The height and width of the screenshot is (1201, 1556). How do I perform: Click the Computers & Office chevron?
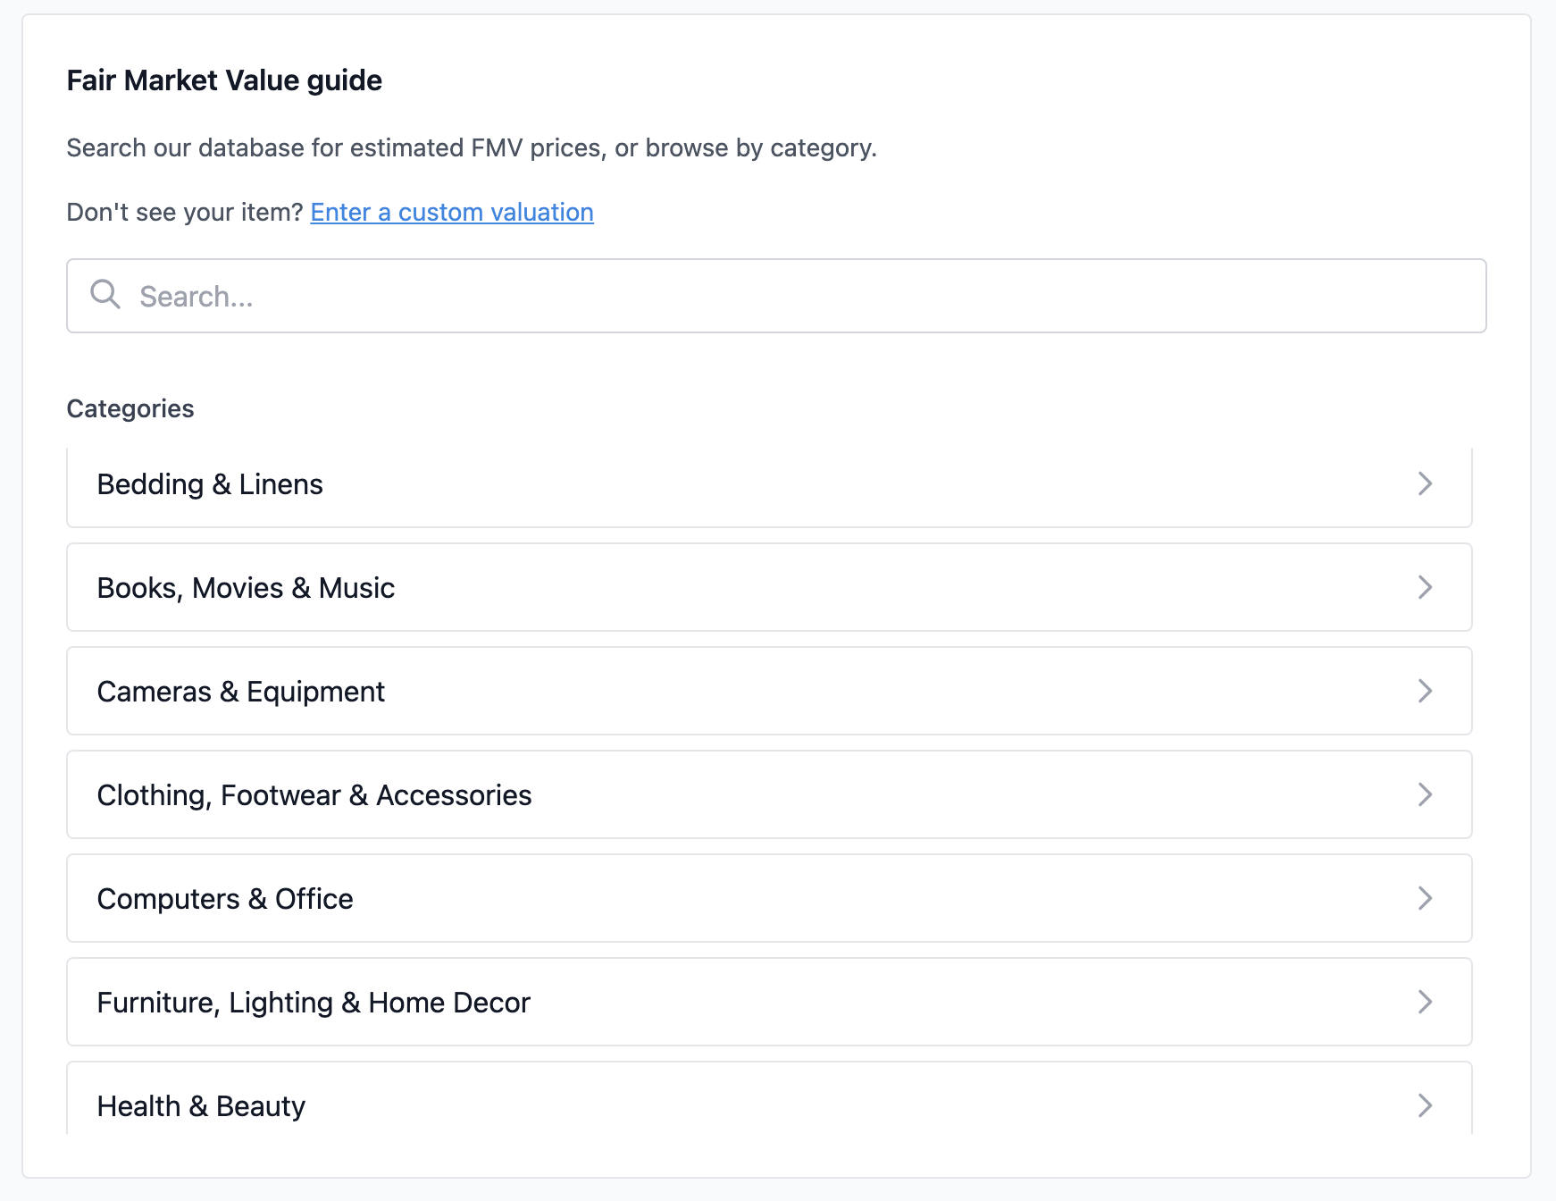(1425, 898)
